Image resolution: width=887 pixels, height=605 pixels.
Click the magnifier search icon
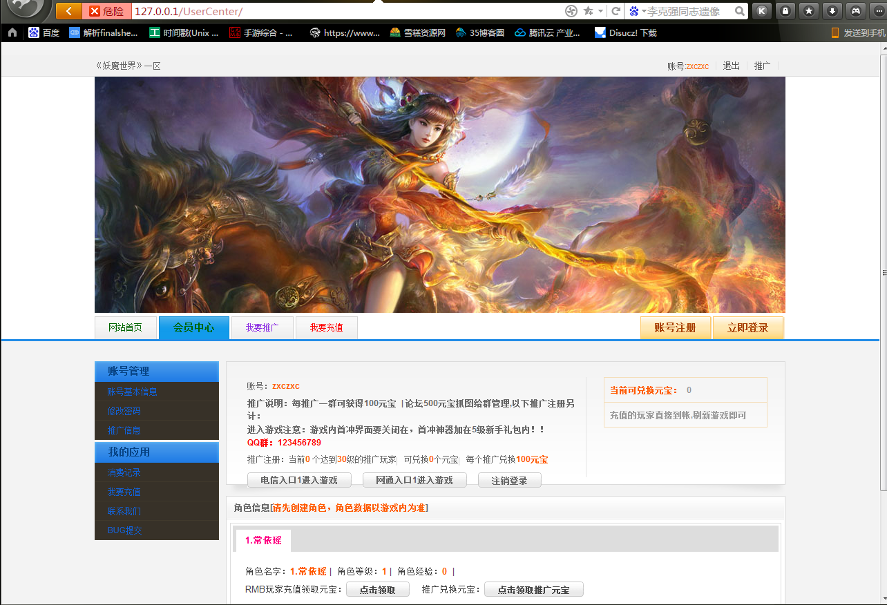tap(740, 11)
